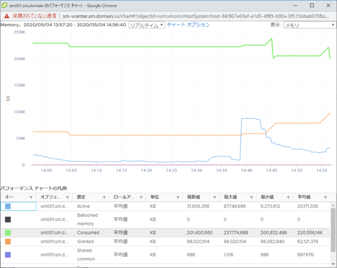The height and width of the screenshot is (268, 337).
Task: Select the Shared common row label
Action: coord(86,255)
